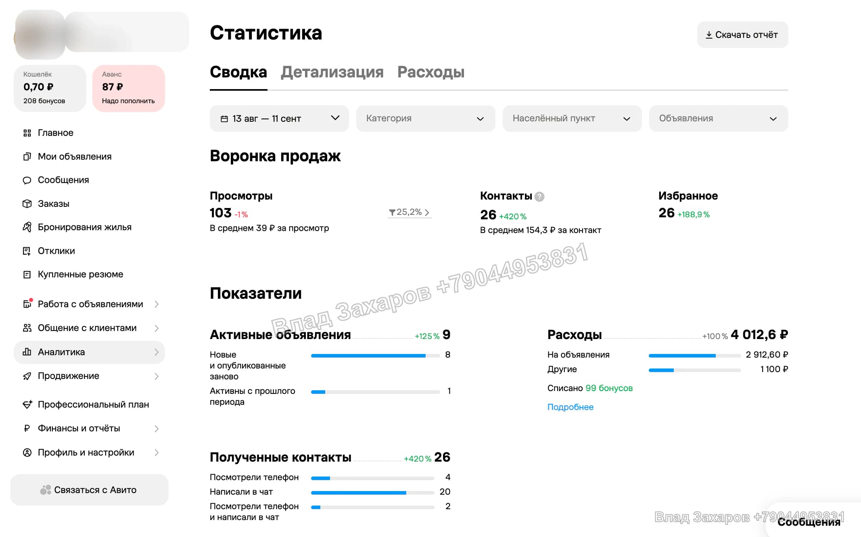This screenshot has width=861, height=537.
Task: Click the blurred profile avatar
Action: point(40,35)
